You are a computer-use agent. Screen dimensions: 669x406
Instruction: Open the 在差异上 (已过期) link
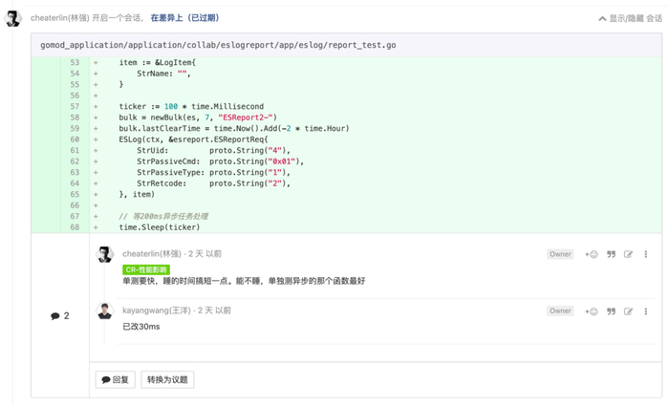pyautogui.click(x=184, y=18)
